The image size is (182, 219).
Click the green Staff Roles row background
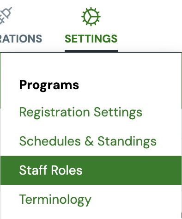coord(131,170)
